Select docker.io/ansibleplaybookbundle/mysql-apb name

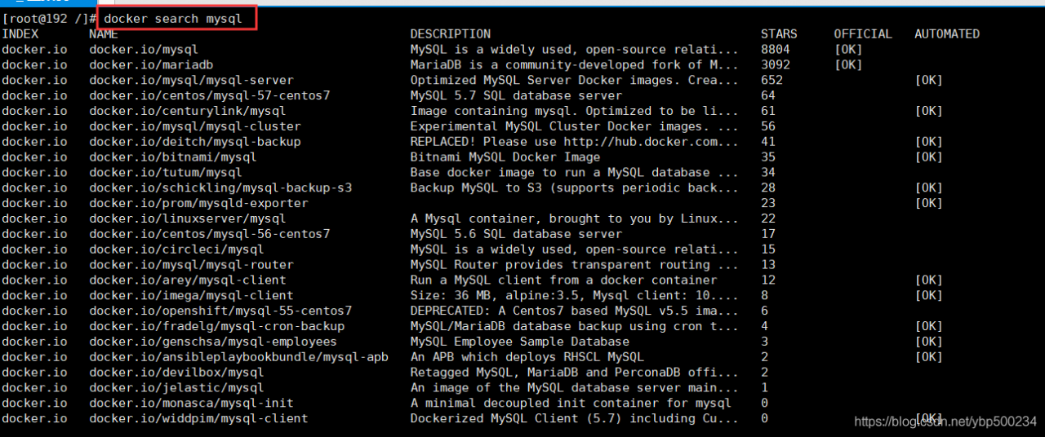[238, 356]
